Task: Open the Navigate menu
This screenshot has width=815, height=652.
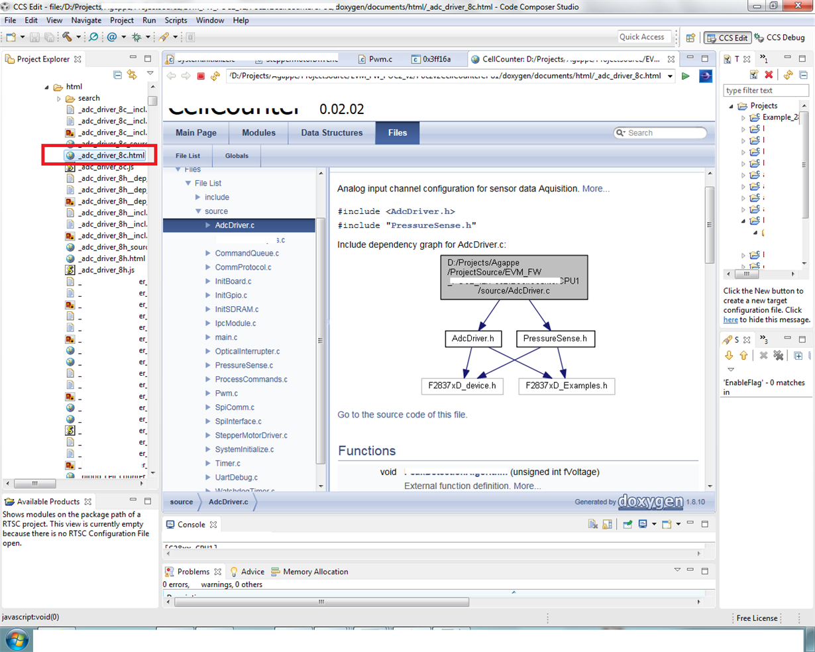Action: (86, 21)
